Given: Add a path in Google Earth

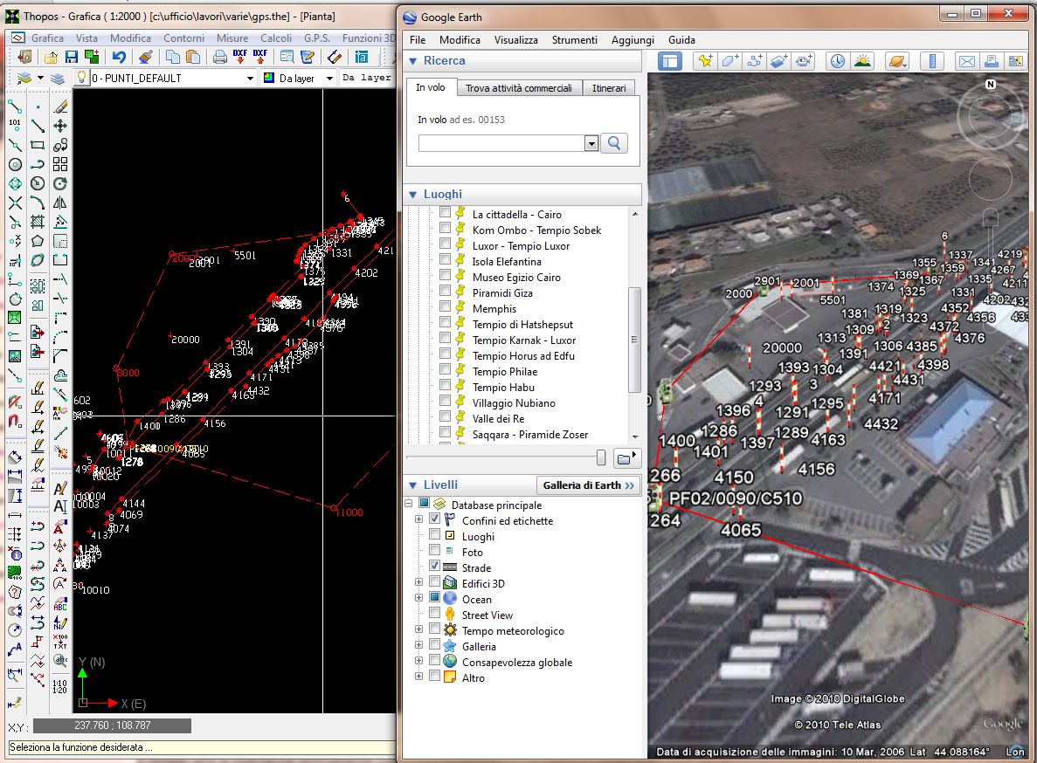Looking at the screenshot, I should [754, 61].
